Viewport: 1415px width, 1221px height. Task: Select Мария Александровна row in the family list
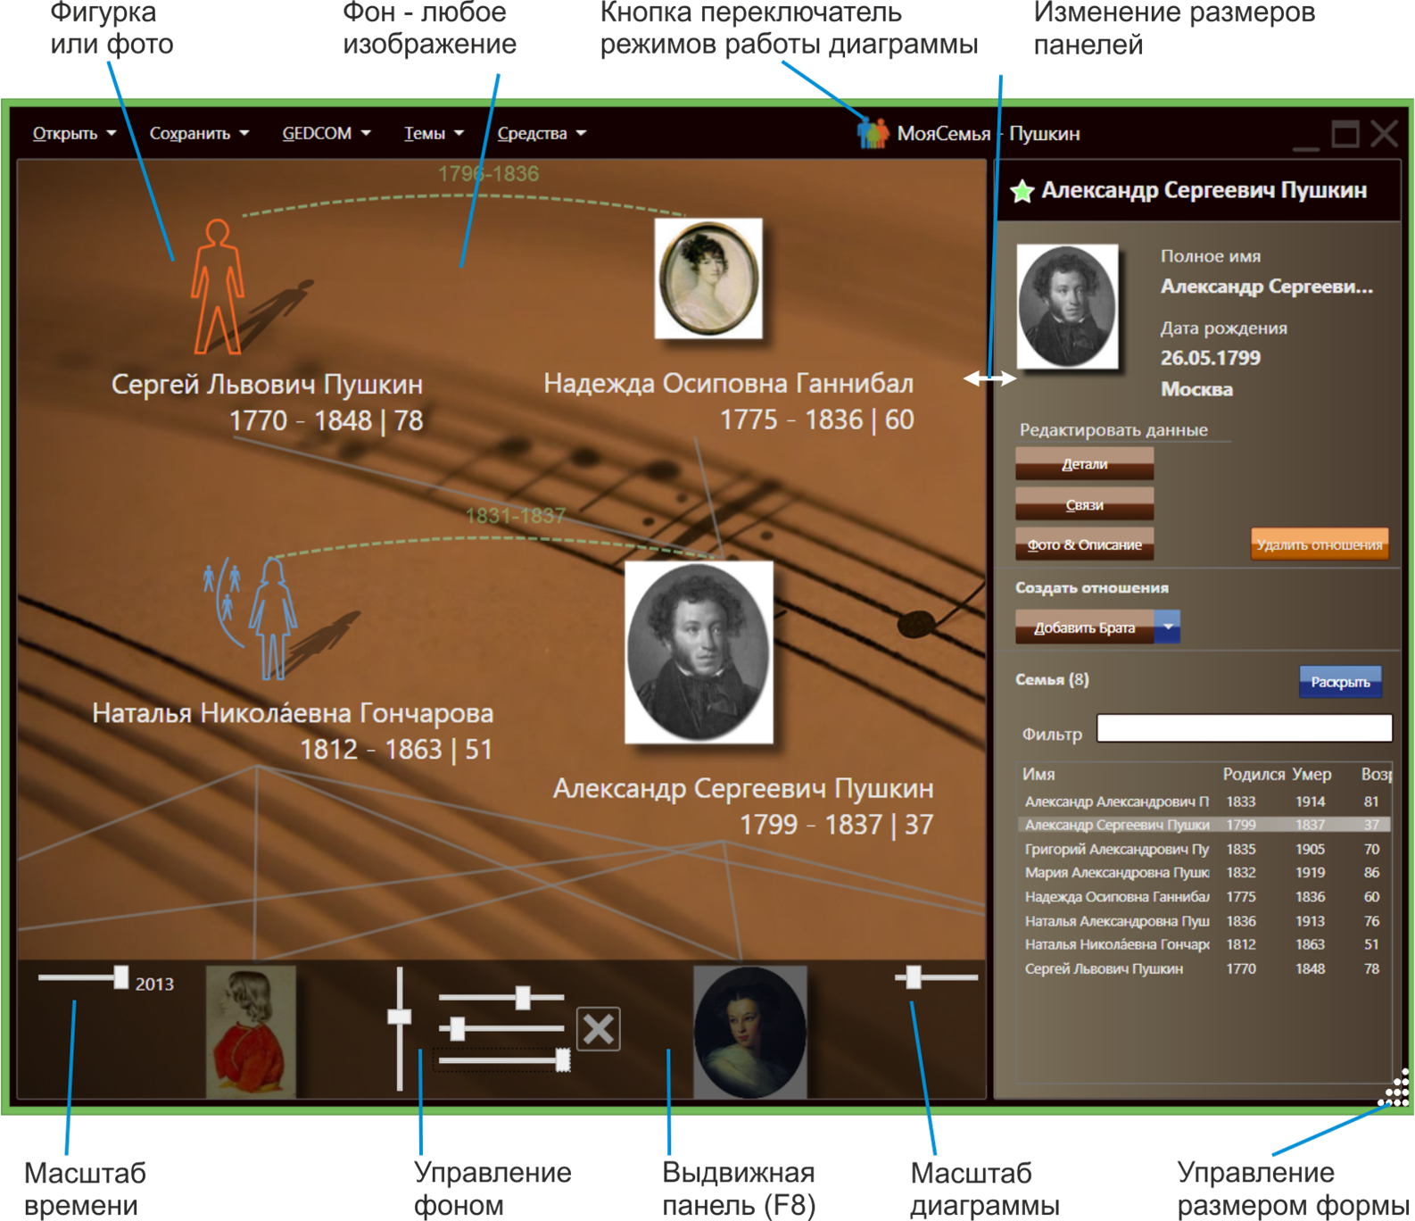click(1204, 873)
